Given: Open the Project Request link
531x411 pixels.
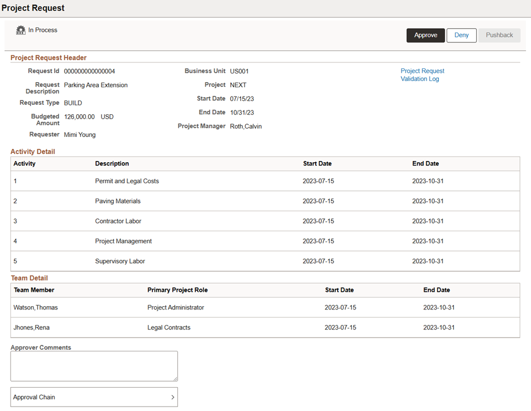Looking at the screenshot, I should (x=422, y=71).
